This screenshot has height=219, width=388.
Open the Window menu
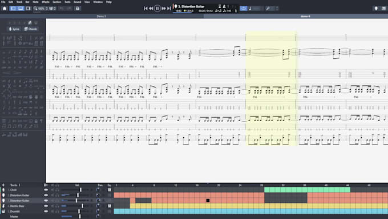point(98,2)
